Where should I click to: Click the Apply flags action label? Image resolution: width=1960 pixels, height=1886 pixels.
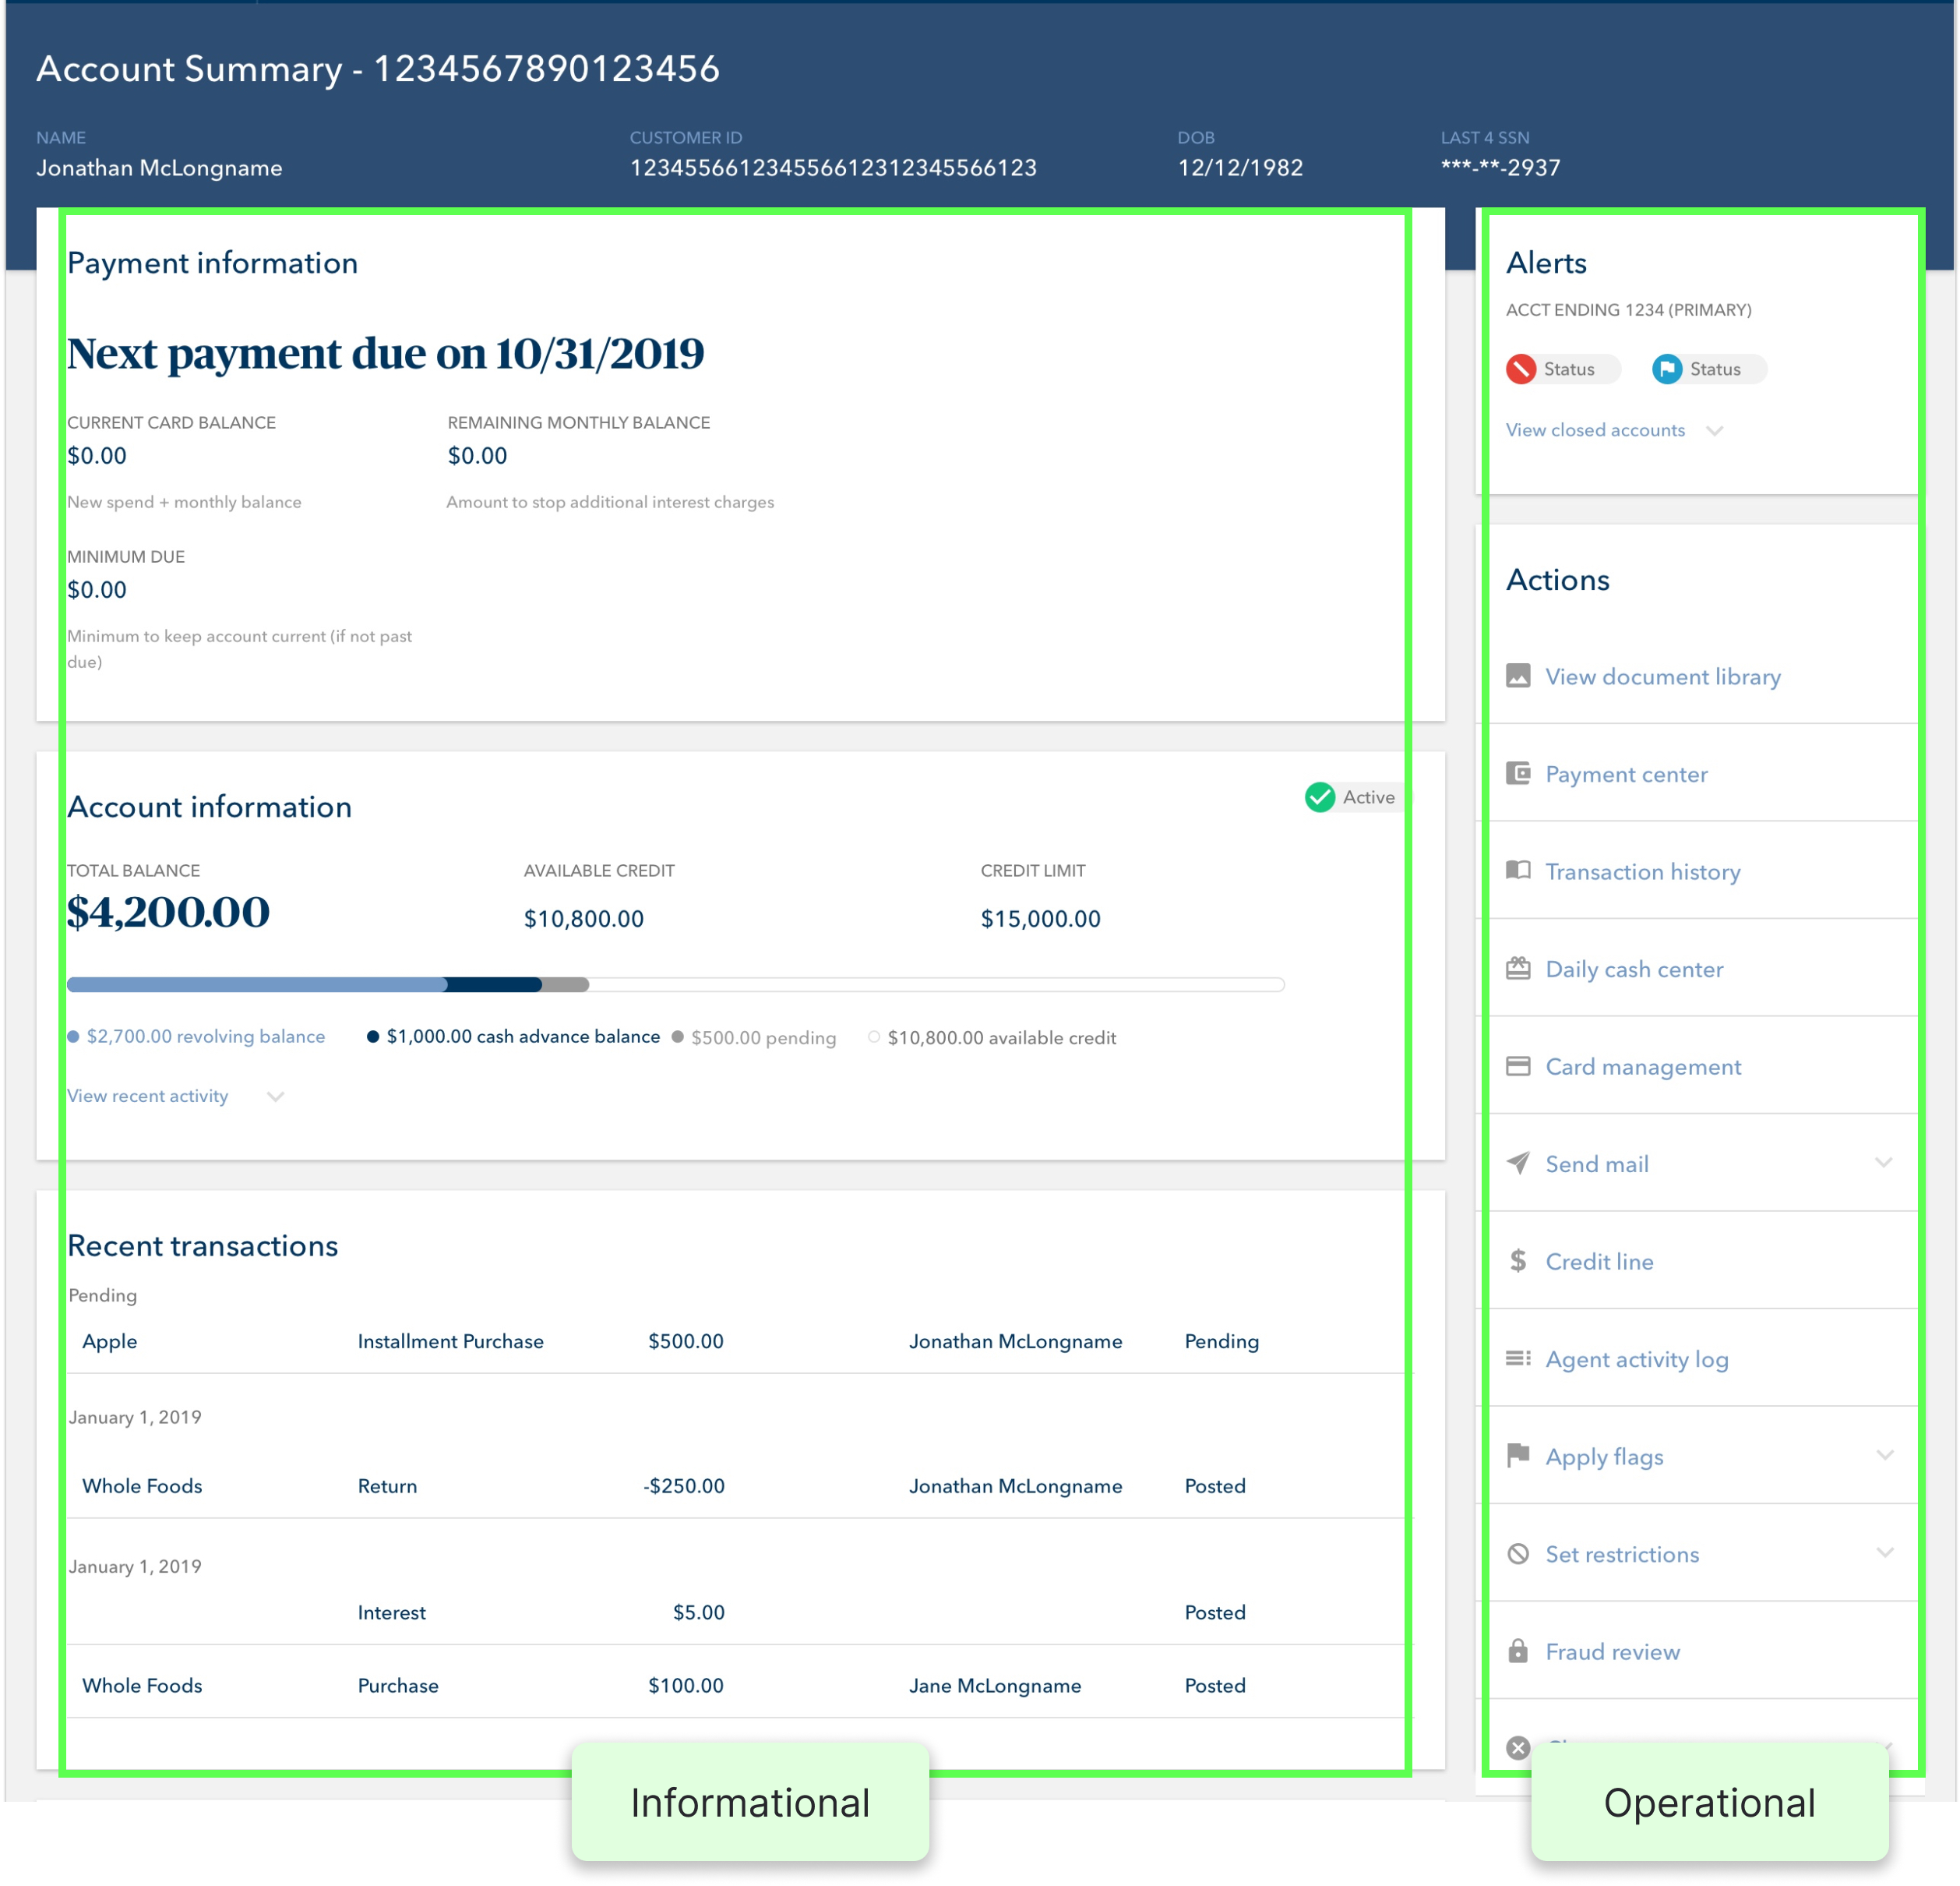(x=1604, y=1457)
